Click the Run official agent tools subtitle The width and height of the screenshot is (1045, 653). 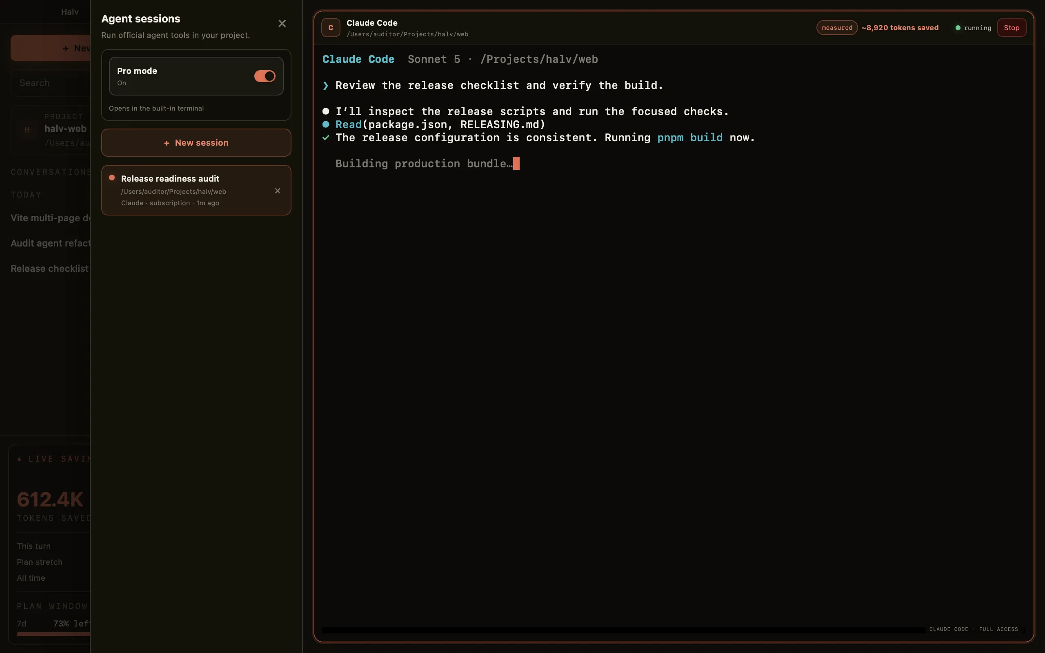pos(176,35)
